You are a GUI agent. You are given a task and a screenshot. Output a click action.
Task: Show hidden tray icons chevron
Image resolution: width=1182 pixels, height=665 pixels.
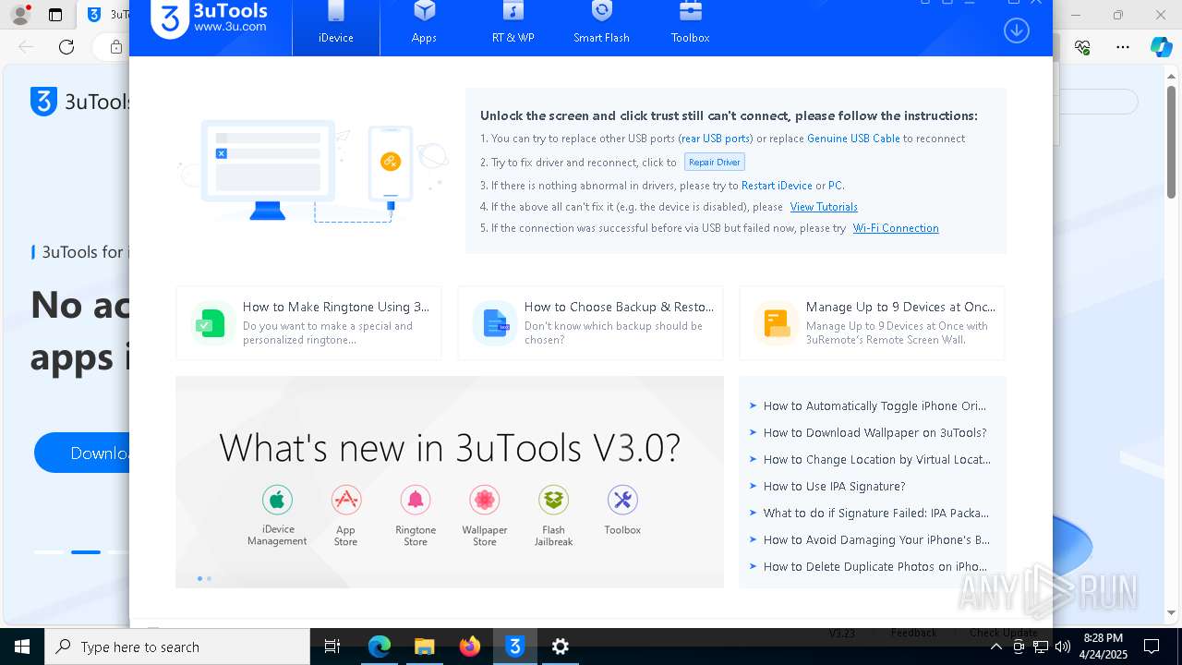coord(996,647)
